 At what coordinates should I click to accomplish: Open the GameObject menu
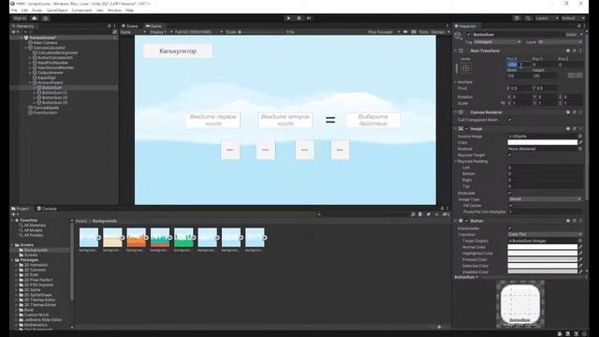coord(57,10)
